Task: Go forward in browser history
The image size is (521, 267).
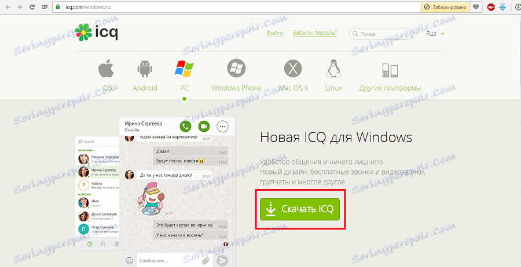Action: (x=19, y=7)
